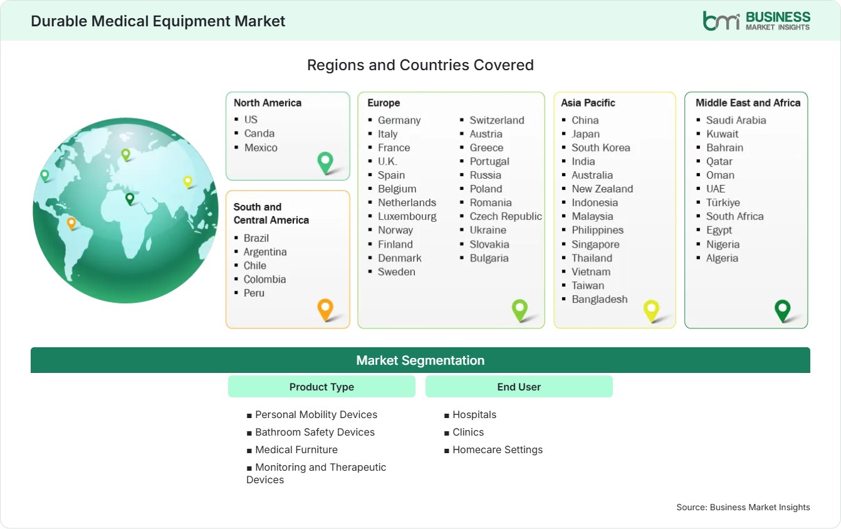Screen dimensions: 841x529
Task: Click the yellow pin in Asia Pacific card
Action: coord(652,311)
